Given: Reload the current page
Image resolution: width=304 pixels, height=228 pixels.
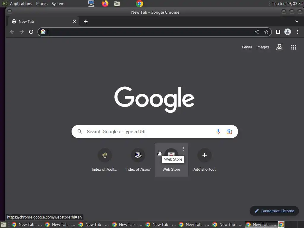Looking at the screenshot, I should coord(31,32).
